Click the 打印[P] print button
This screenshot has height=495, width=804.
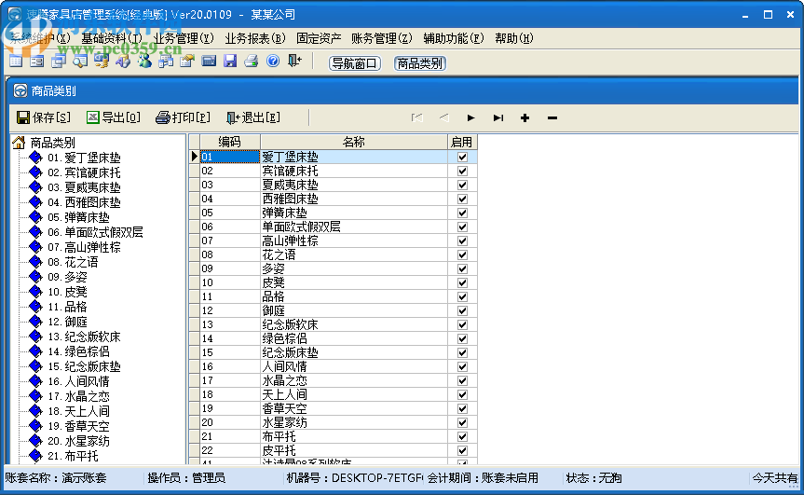coord(183,117)
